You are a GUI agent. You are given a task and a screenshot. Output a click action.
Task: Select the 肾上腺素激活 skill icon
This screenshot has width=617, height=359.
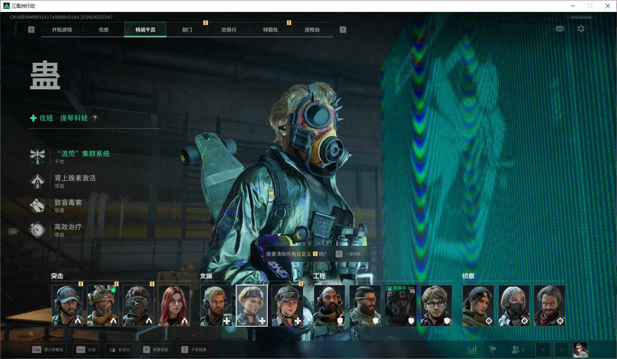point(37,181)
